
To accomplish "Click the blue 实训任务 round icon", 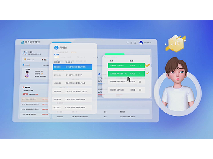I will pyautogui.click(x=56, y=48).
